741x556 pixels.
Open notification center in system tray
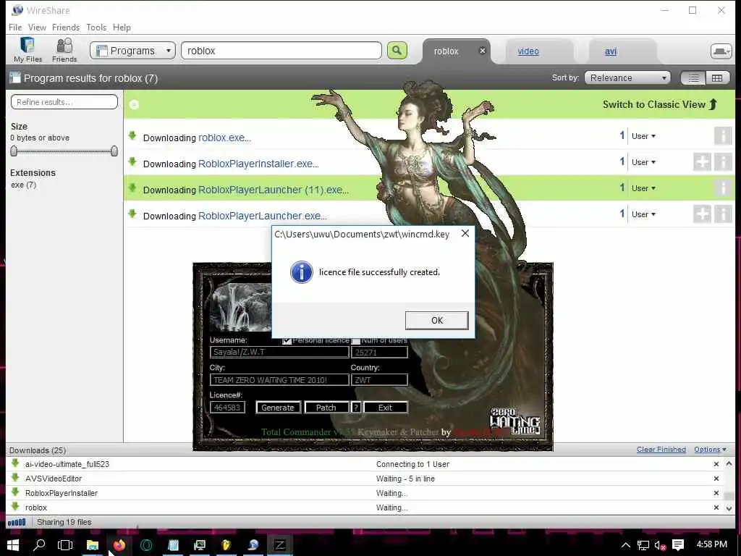677,544
